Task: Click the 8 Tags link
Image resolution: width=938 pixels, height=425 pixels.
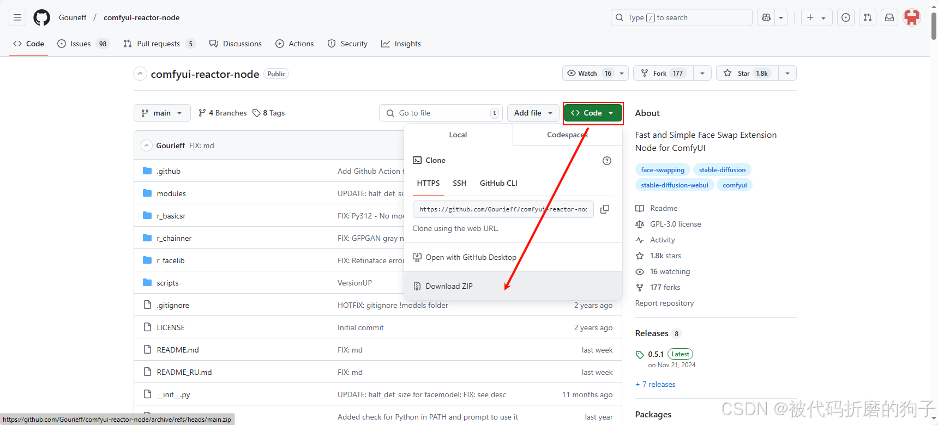Action: click(269, 113)
